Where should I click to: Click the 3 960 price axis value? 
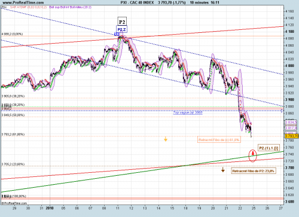(289, 80)
